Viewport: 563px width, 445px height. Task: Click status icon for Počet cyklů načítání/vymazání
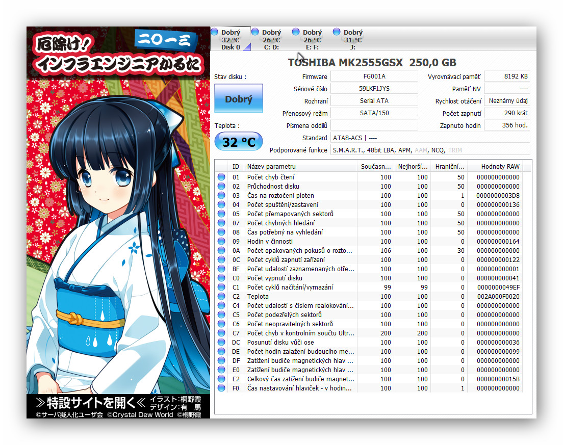coord(221,287)
